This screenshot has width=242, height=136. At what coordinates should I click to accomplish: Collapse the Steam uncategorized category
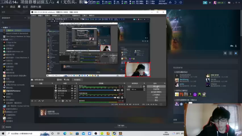(2, 40)
